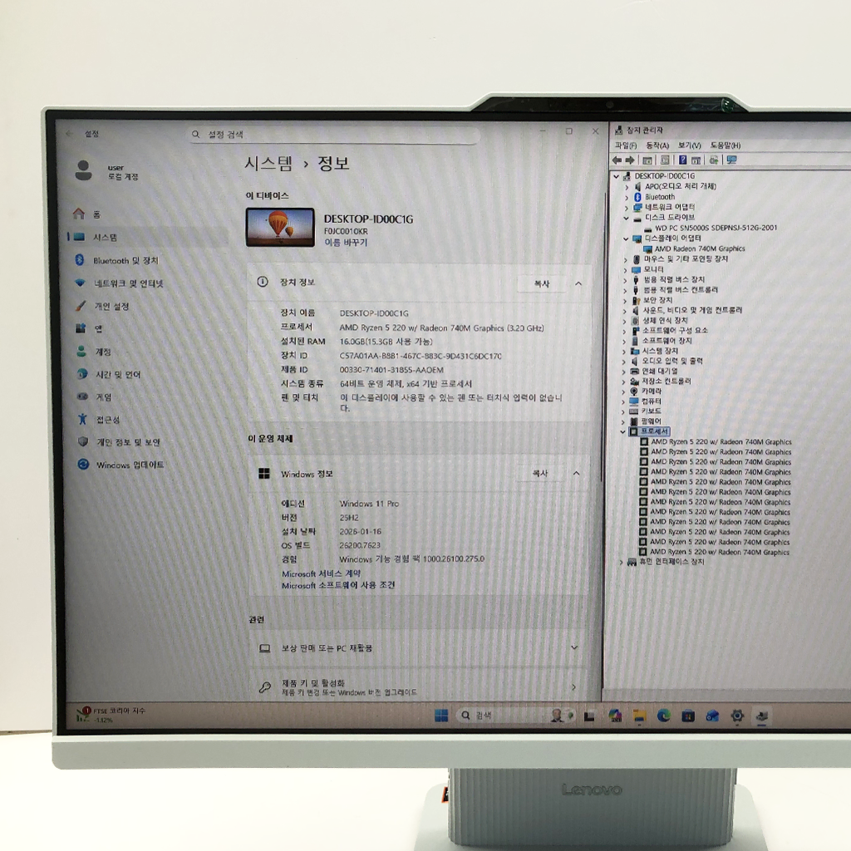The width and height of the screenshot is (851, 851).
Task: Click the 설정 검색 search field
Action: point(334,134)
